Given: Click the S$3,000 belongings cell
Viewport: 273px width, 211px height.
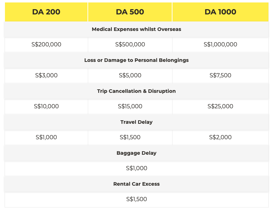Looking at the screenshot, I should 46,76.
